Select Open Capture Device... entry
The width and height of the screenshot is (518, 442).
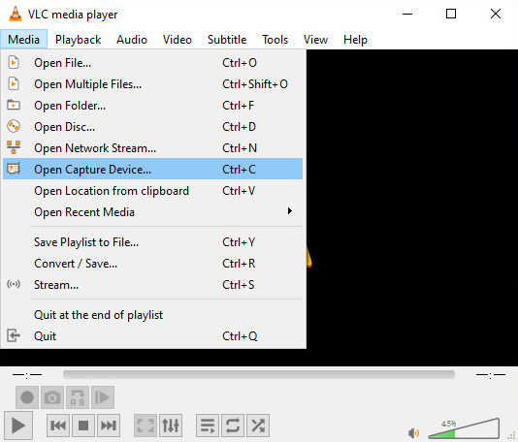(152, 169)
